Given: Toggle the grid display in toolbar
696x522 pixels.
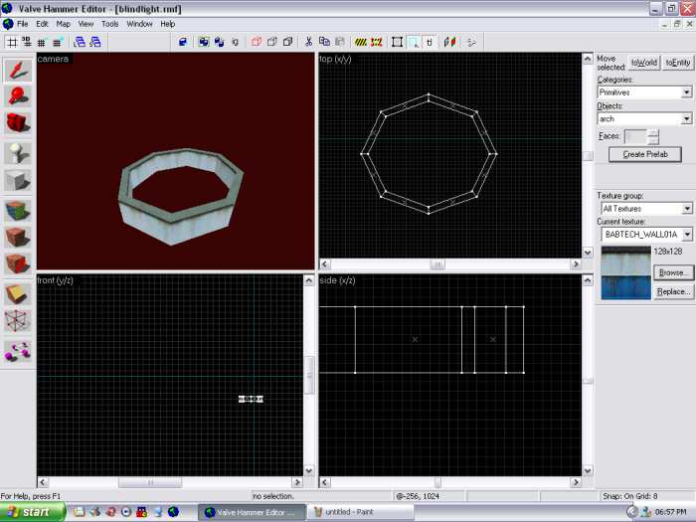Looking at the screenshot, I should click(12, 42).
